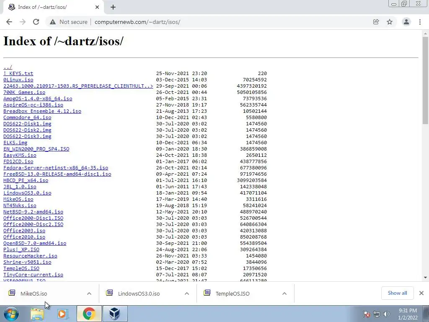Click the TempleOS.ISO download file icon
This screenshot has height=322, width=429.
point(207,293)
